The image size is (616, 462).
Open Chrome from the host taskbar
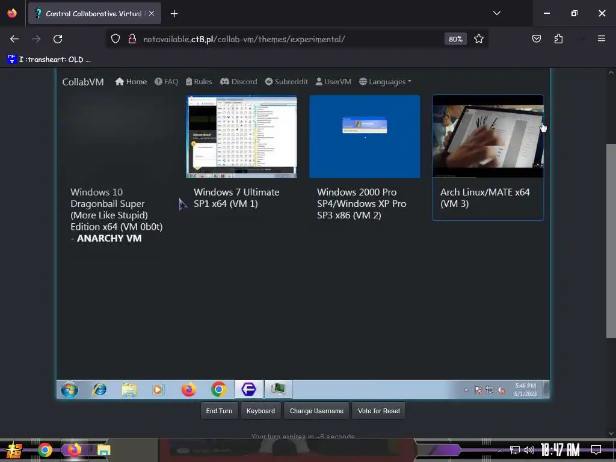[45, 450]
